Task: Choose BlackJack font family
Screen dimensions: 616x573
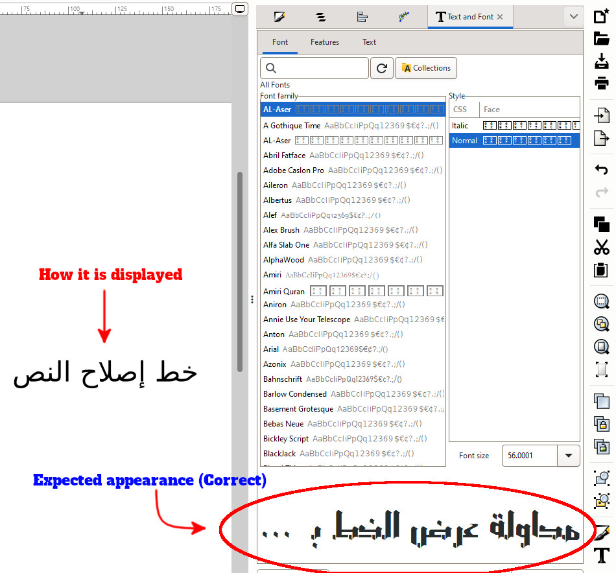Action: [x=353, y=454]
